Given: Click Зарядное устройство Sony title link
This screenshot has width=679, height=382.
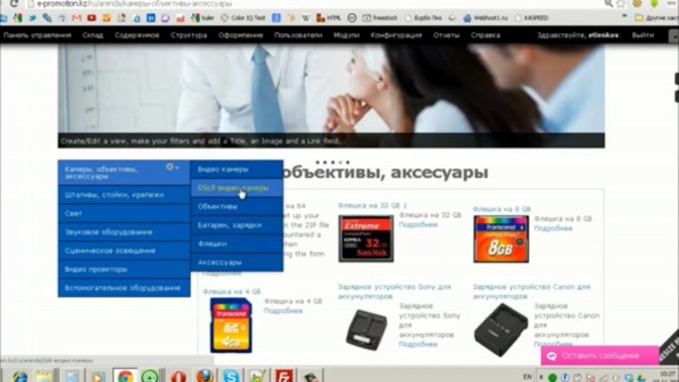Looking at the screenshot, I should point(394,291).
